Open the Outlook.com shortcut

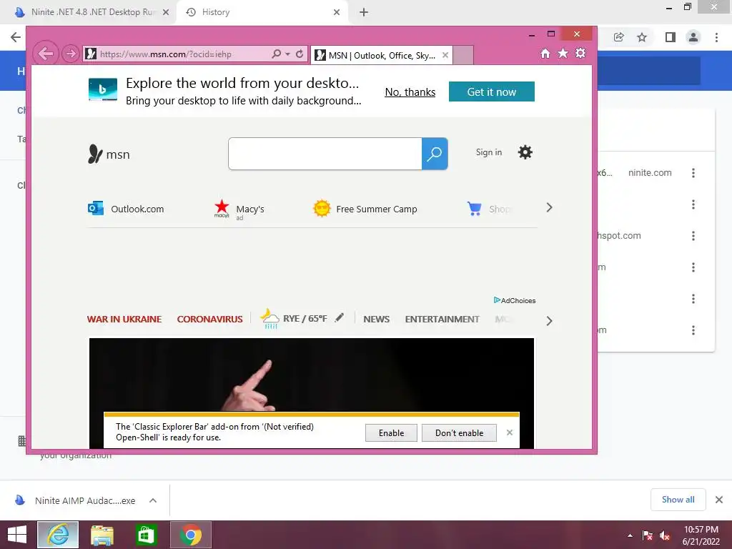tap(126, 209)
